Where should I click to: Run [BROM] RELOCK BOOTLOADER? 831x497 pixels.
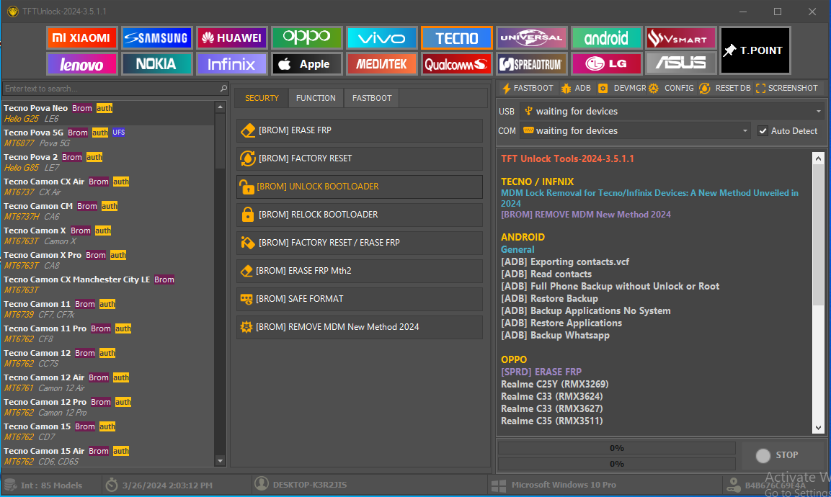pyautogui.click(x=360, y=215)
